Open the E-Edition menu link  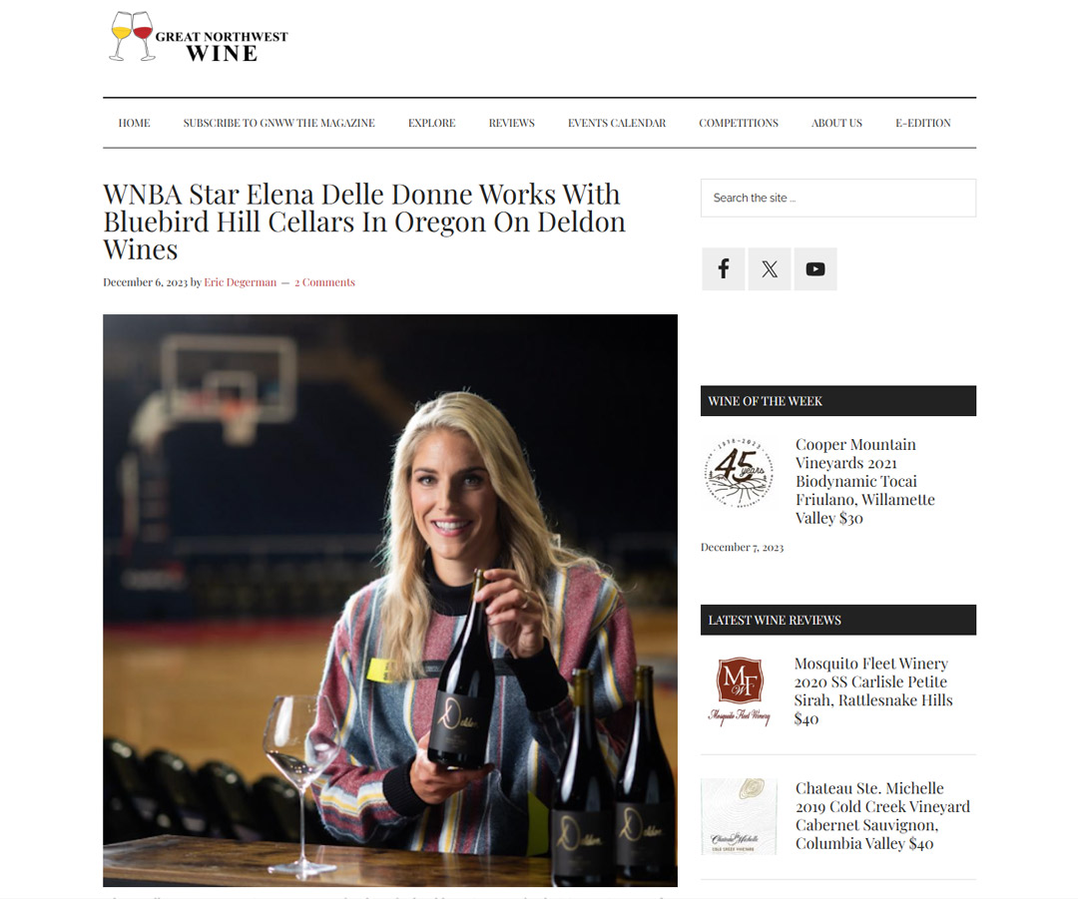922,123
